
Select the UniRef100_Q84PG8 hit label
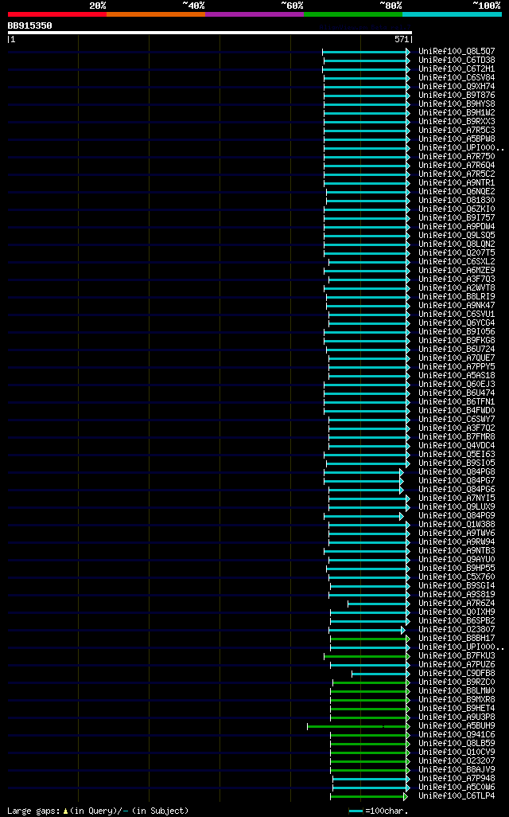click(x=457, y=472)
